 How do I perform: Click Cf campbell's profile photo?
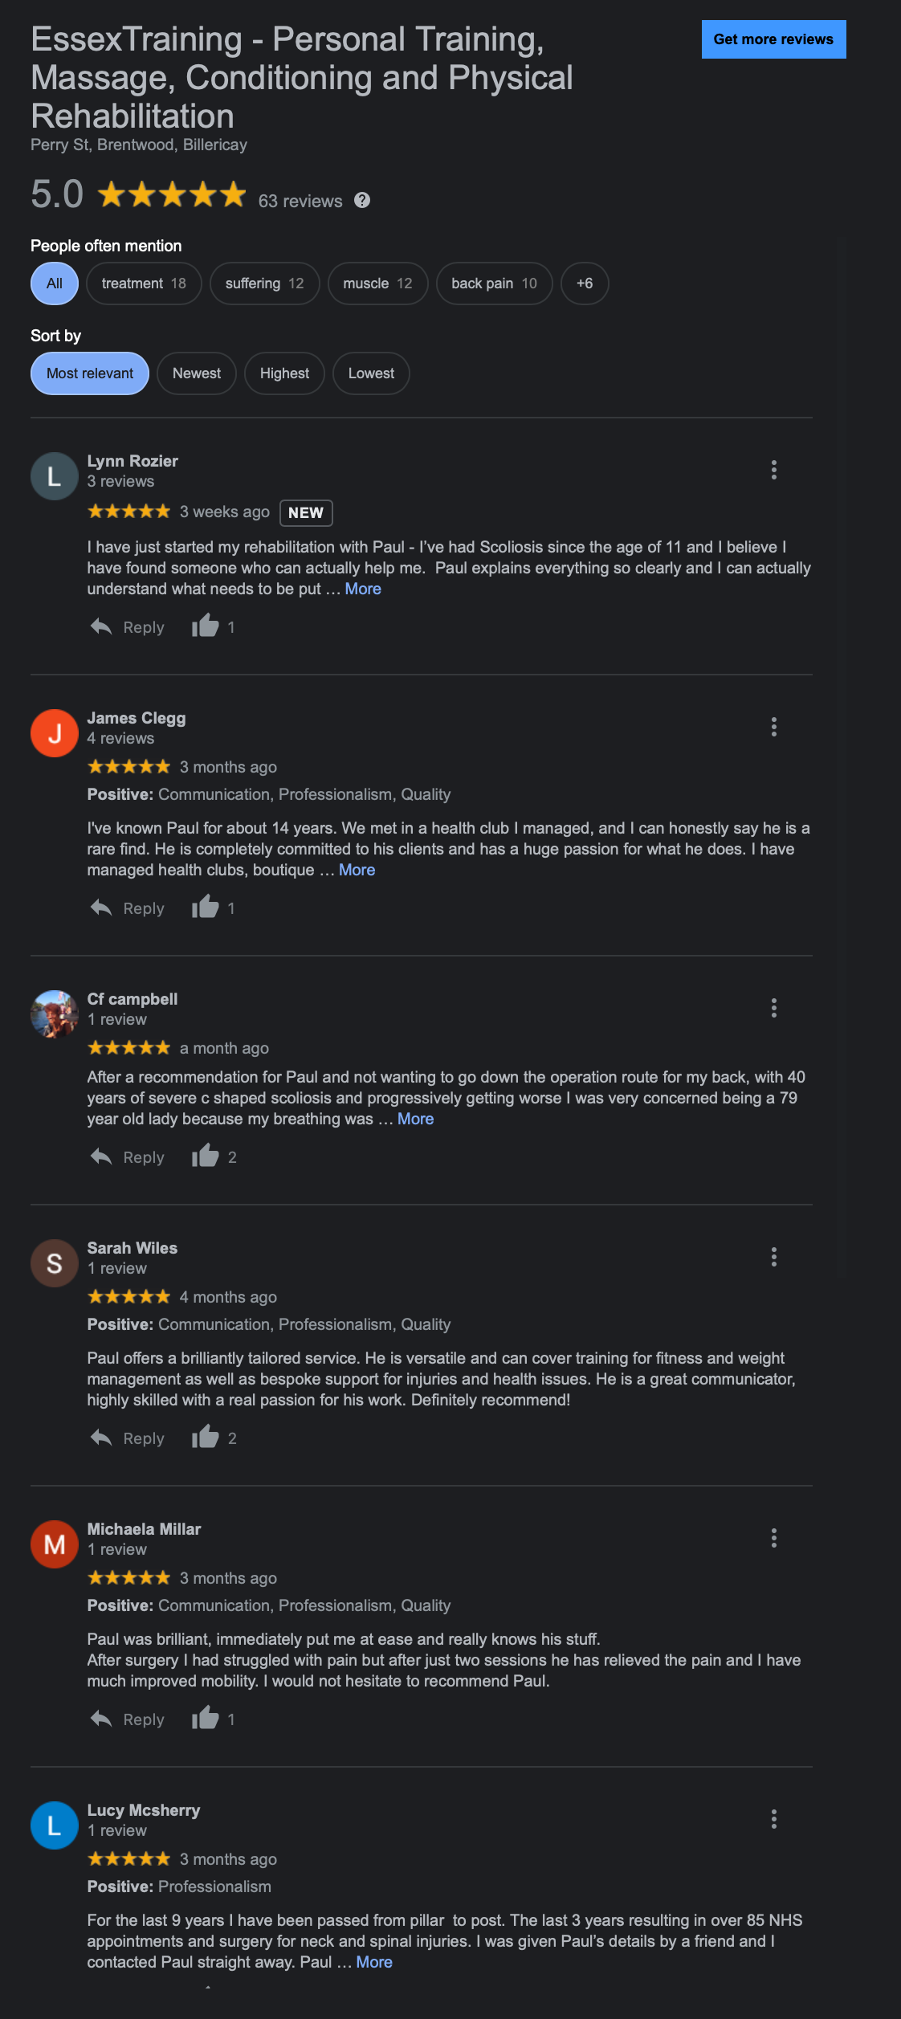tap(55, 1014)
